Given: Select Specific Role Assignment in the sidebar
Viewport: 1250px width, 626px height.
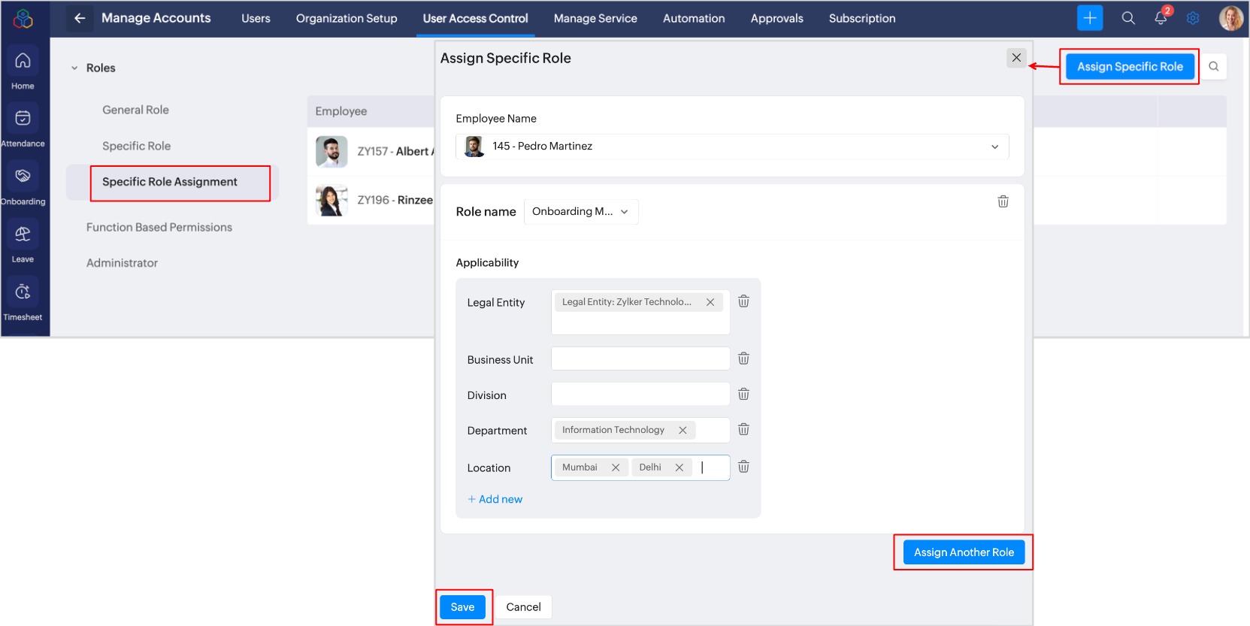Looking at the screenshot, I should [170, 182].
